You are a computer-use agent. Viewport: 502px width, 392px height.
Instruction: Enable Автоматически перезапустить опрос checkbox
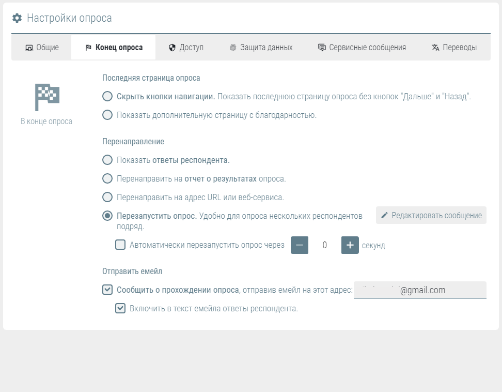[120, 245]
